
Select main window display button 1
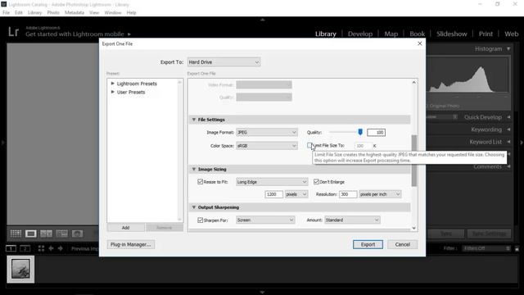11,248
